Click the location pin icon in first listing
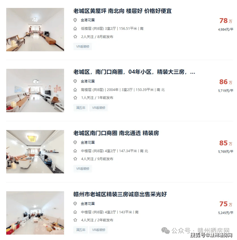Screen dimensions: 237x240 pos(75,20)
